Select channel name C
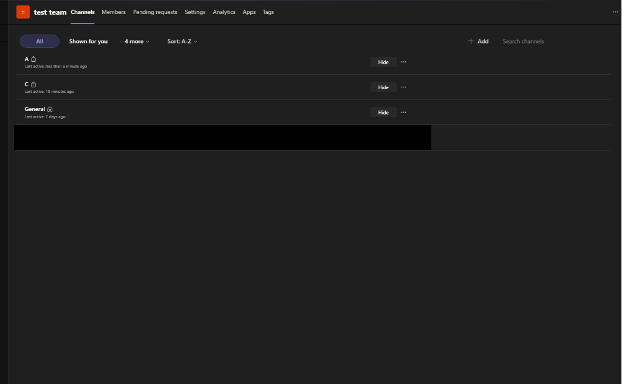This screenshot has width=622, height=384. tap(27, 84)
